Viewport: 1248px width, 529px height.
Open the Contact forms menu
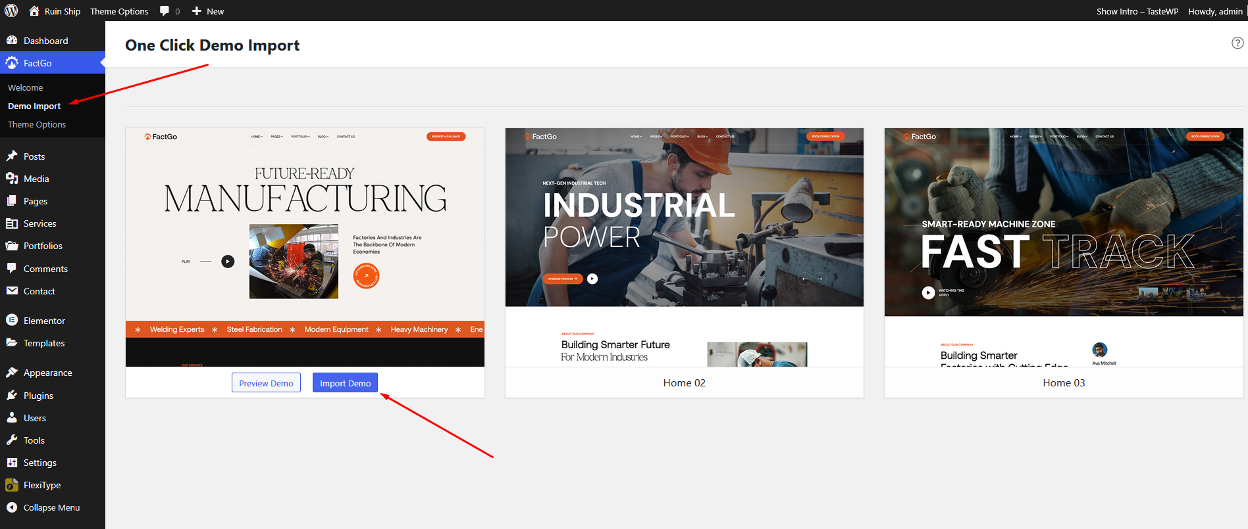[x=53, y=291]
